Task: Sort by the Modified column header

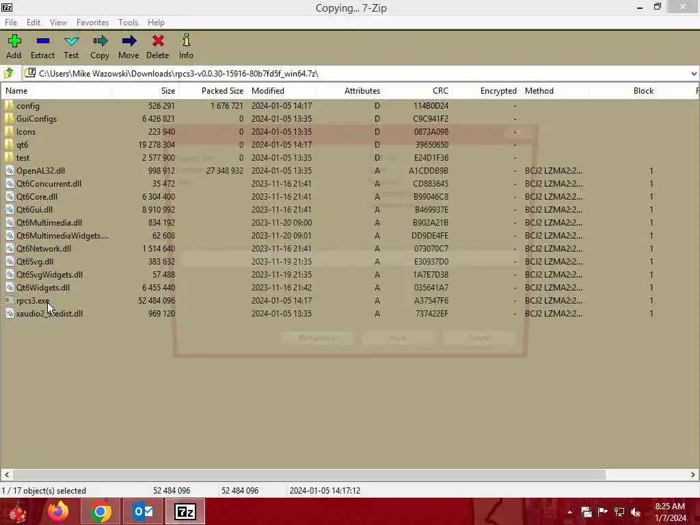Action: (282, 91)
